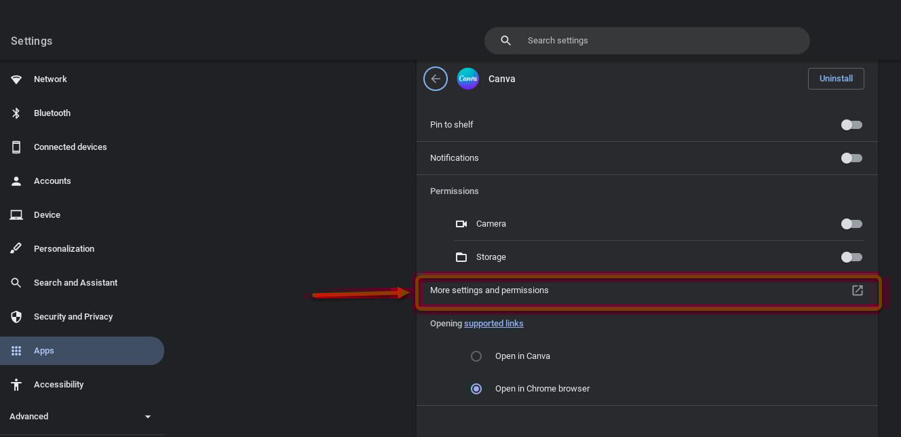Viewport: 901px width, 437px height.
Task: Enable the Pin to shelf toggle
Action: click(x=851, y=125)
